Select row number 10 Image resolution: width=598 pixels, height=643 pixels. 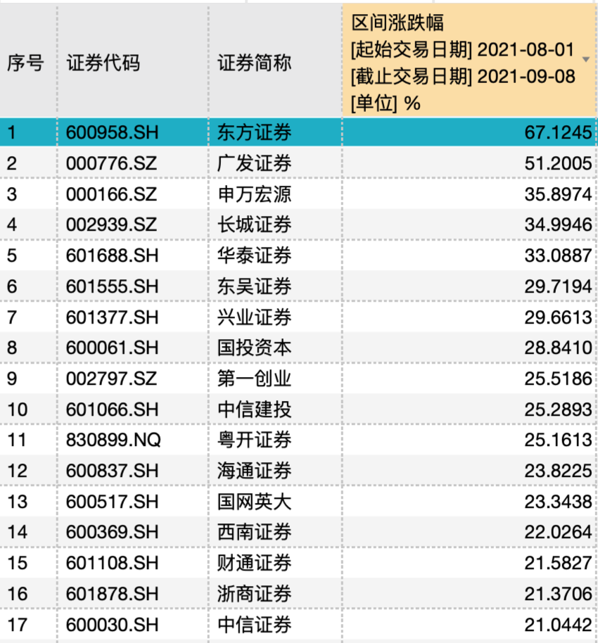(x=17, y=409)
